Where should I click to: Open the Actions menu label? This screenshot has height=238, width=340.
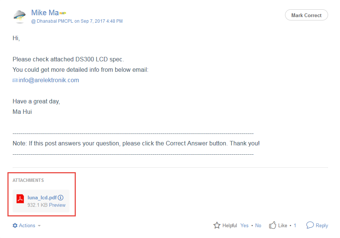pyautogui.click(x=27, y=225)
